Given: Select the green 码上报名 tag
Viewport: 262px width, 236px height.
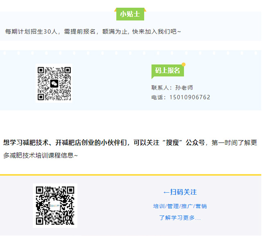Looking at the screenshot, I should 167,70.
